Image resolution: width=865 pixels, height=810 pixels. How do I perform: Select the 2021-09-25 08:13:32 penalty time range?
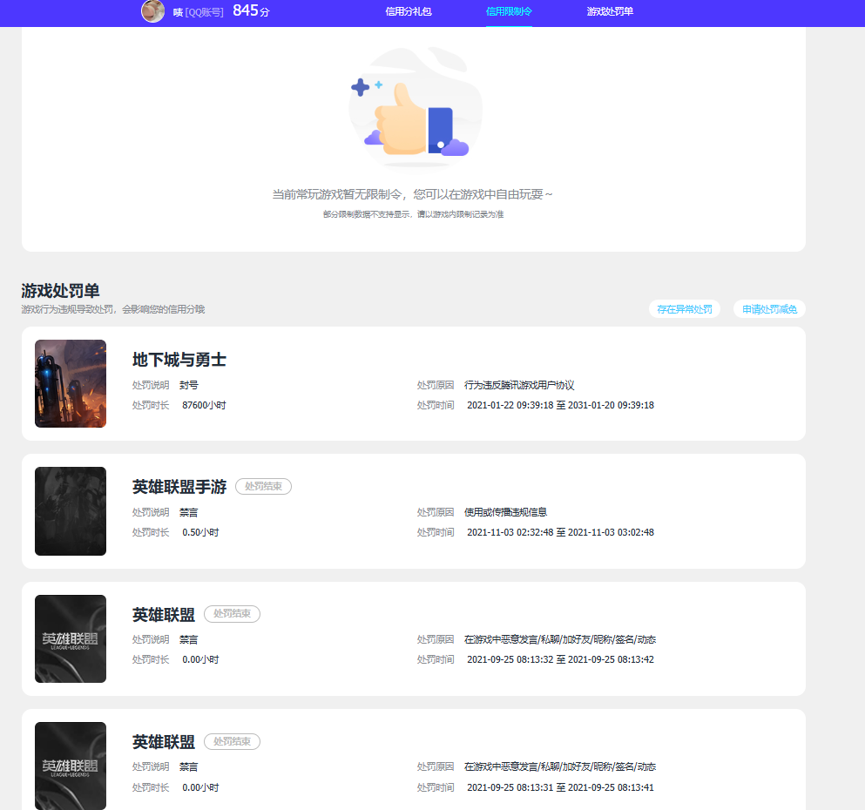pyautogui.click(x=560, y=659)
